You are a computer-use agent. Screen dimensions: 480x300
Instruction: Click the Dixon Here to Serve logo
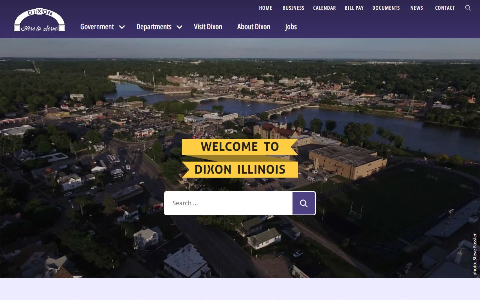tap(39, 20)
